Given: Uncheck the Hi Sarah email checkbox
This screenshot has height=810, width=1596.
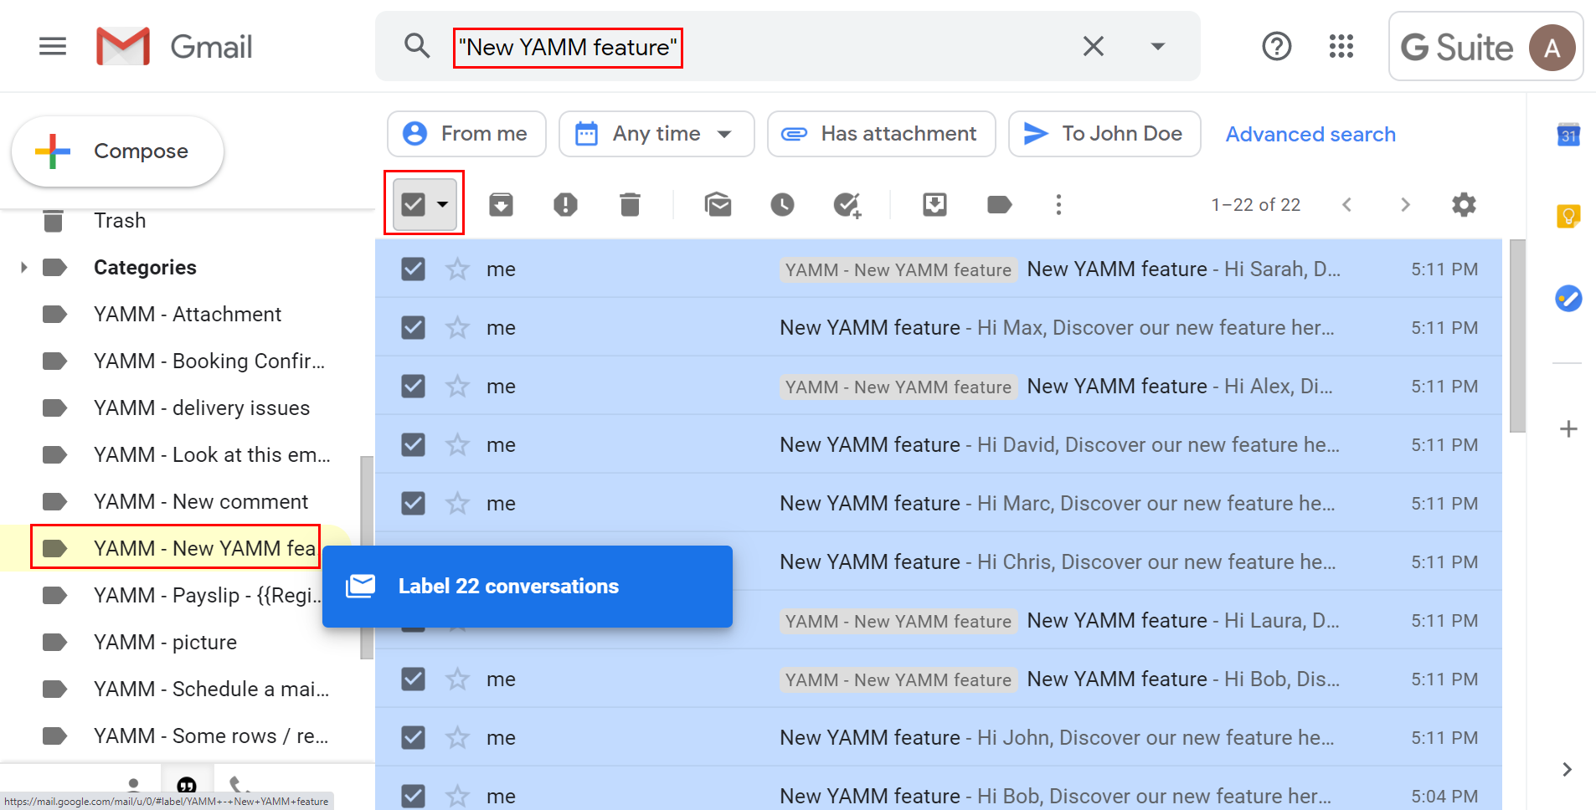Looking at the screenshot, I should (x=413, y=269).
